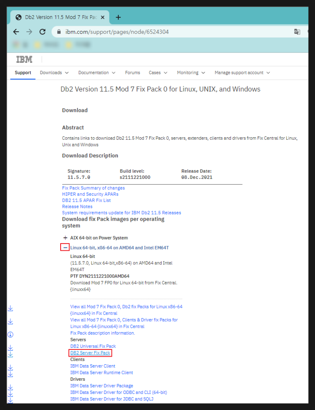The width and height of the screenshot is (315, 410).
Task: Select the Support tab
Action: click(x=23, y=73)
